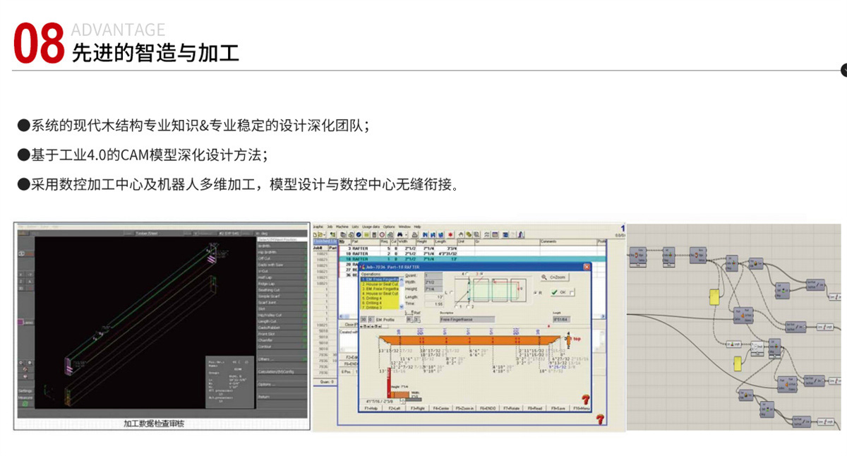Screen dimensions: 847x456
Task: Select radio option 4 above the diagram
Action: (x=467, y=274)
